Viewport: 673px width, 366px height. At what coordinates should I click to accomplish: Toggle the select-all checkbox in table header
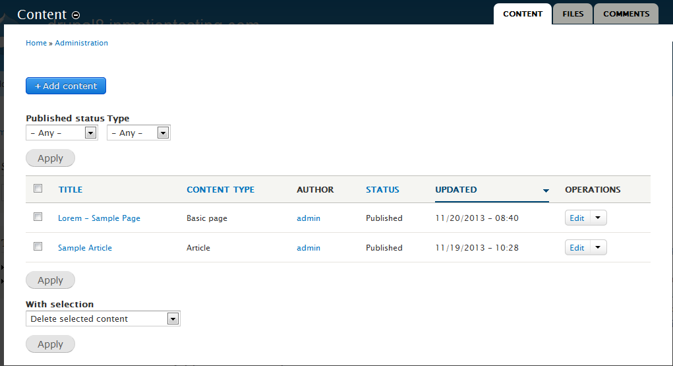38,189
